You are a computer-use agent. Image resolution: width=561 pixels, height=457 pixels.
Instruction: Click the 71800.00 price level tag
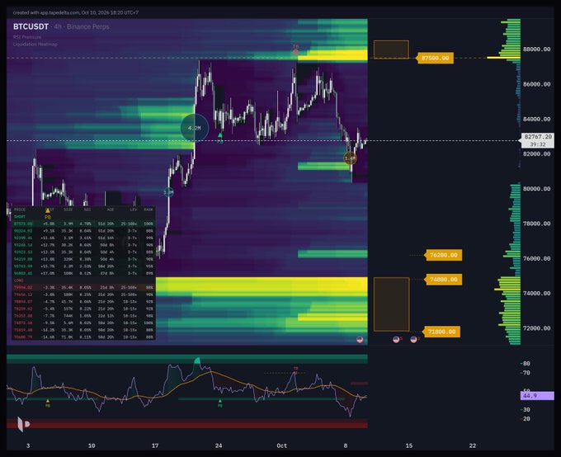tap(442, 332)
